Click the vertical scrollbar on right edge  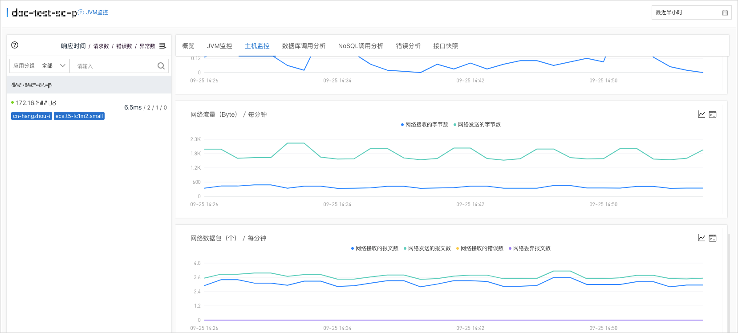coord(729,282)
